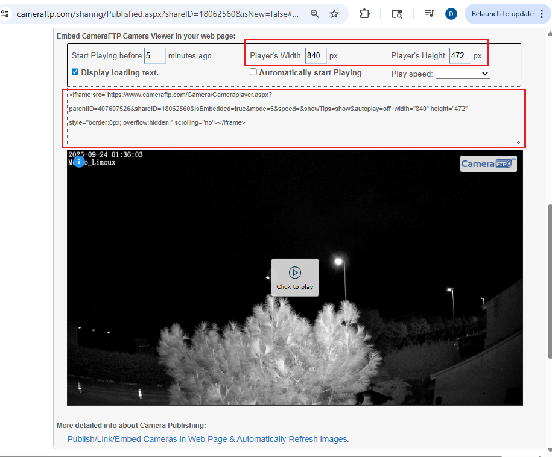This screenshot has width=552, height=457.
Task: Open the Play speed dropdown
Action: 463,74
